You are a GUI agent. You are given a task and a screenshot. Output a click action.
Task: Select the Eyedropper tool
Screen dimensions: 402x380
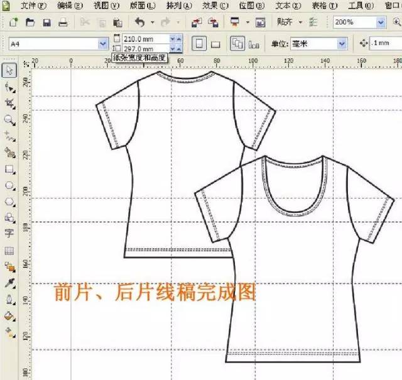point(9,283)
